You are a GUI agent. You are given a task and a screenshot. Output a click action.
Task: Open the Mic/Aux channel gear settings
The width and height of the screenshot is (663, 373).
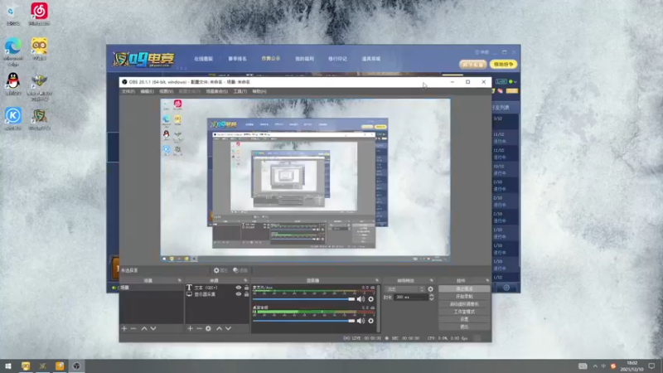point(370,299)
